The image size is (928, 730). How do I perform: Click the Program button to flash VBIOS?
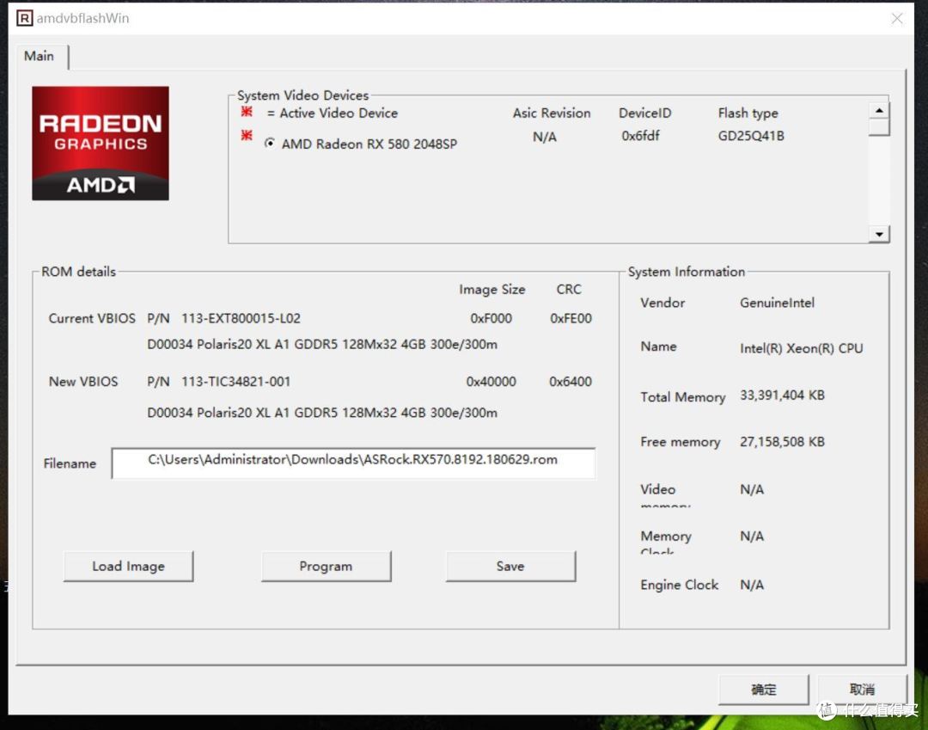(327, 567)
